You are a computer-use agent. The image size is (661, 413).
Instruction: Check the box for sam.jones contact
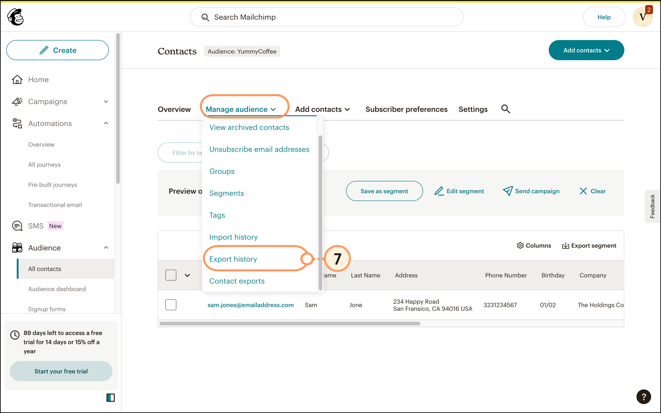(171, 305)
